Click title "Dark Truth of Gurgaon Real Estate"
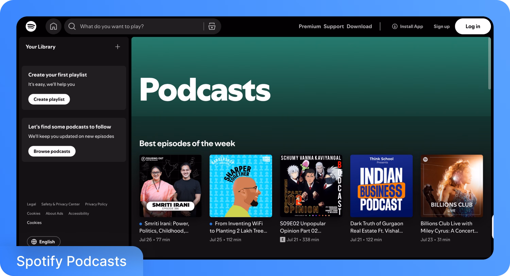This screenshot has height=276, width=510. point(377,227)
